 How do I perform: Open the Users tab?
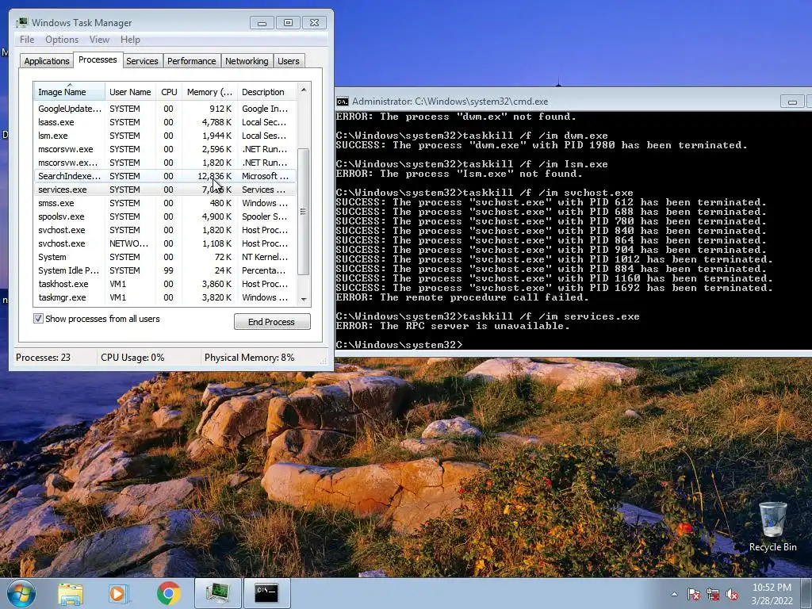(x=288, y=60)
